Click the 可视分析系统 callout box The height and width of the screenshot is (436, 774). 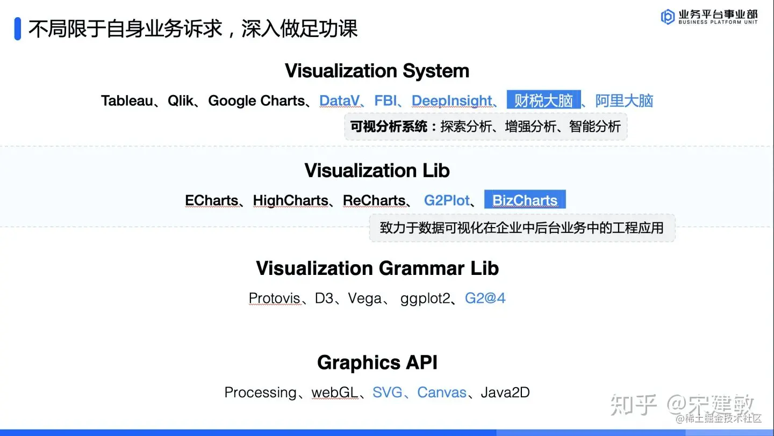pyautogui.click(x=486, y=127)
